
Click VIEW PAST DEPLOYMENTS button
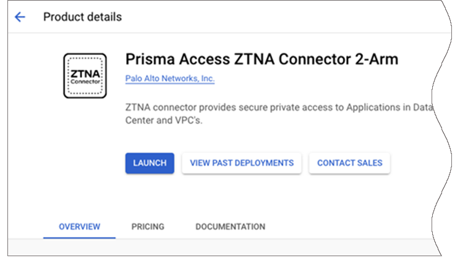[242, 163]
